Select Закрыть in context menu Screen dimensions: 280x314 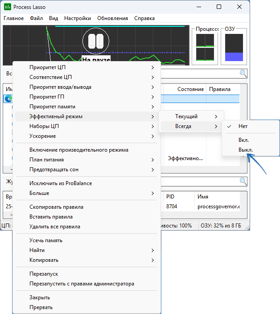[x=86, y=297]
